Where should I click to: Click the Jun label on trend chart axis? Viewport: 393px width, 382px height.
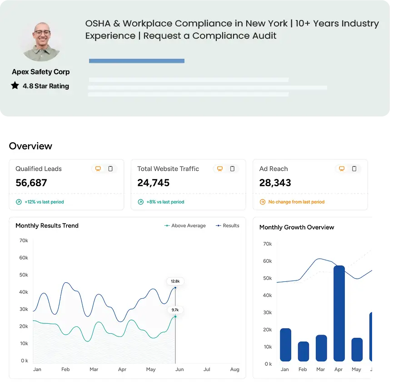(x=179, y=369)
